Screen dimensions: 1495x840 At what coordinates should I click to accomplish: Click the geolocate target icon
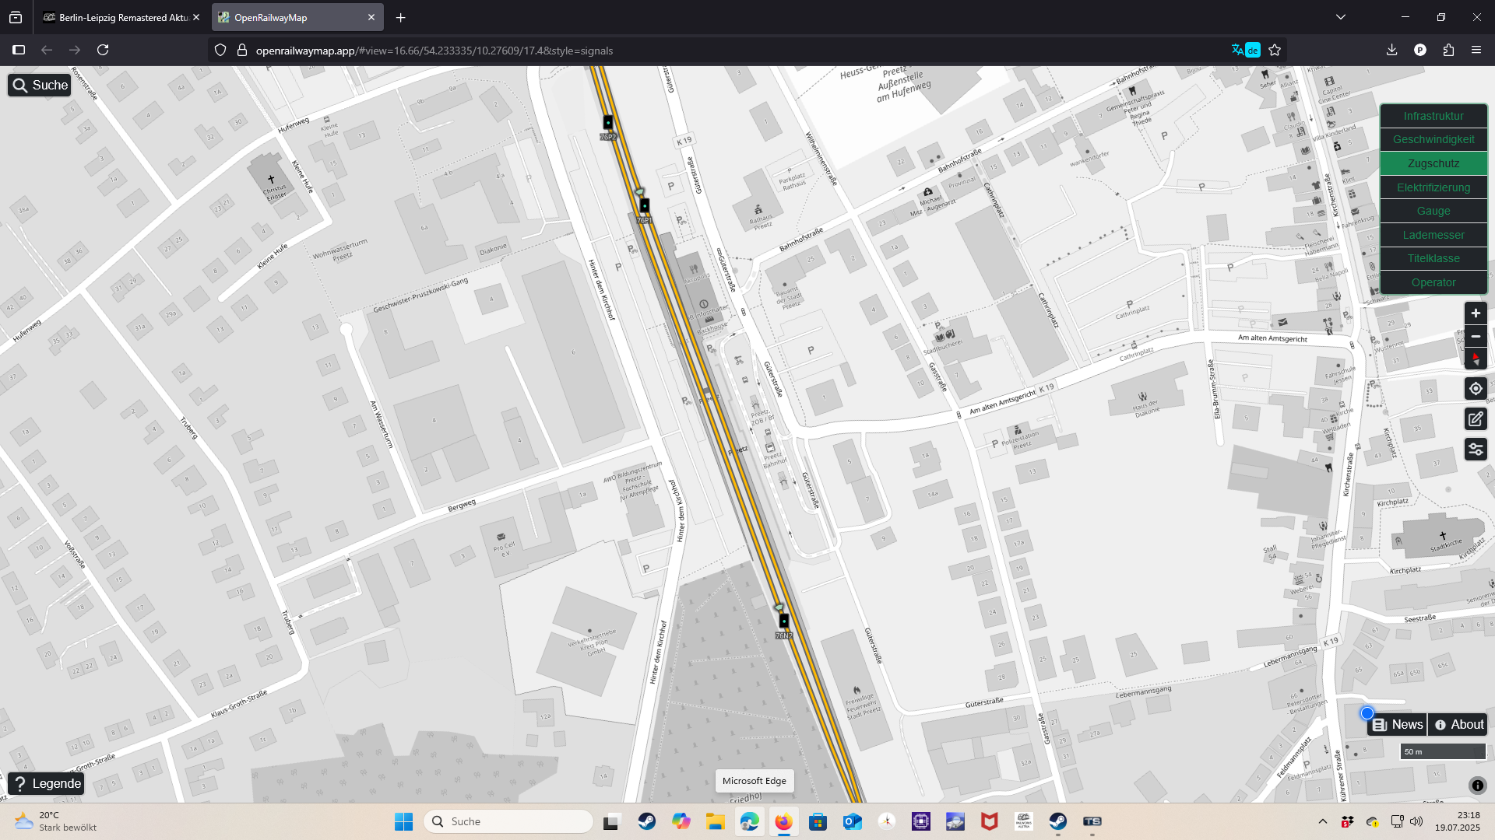pos(1476,389)
